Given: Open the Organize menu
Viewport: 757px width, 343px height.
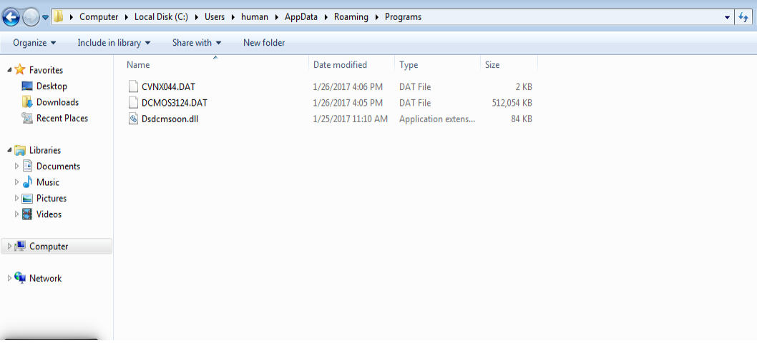Looking at the screenshot, I should (34, 43).
